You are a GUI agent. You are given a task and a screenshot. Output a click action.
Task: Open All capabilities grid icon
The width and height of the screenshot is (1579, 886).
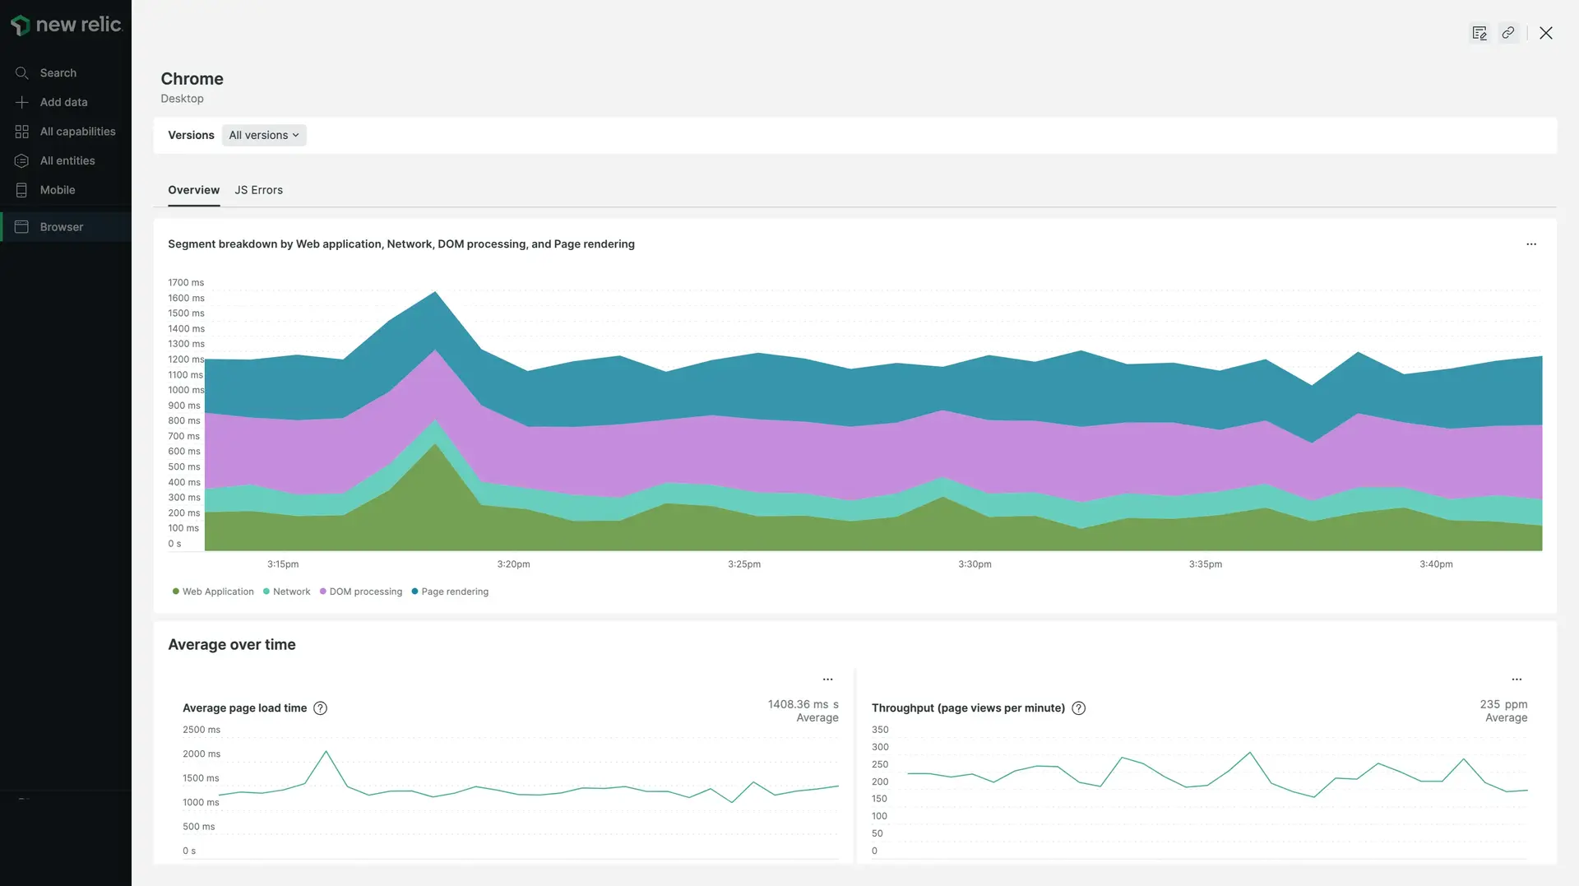click(22, 132)
